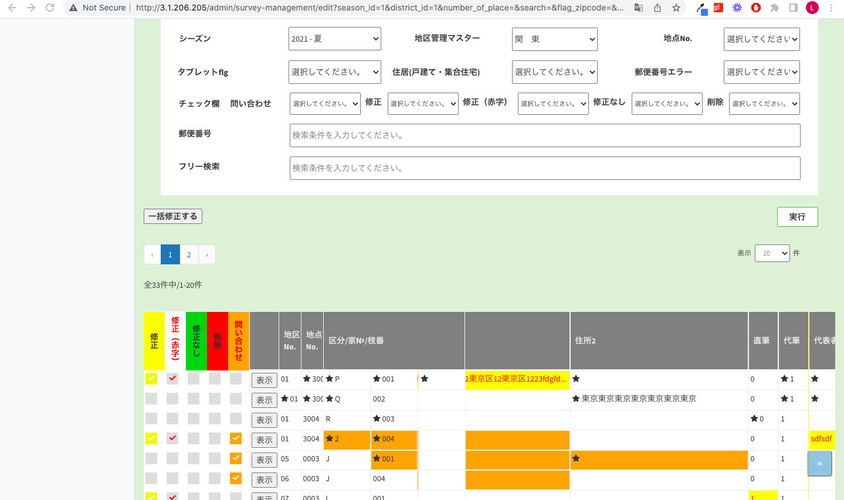Uncheck 修正 checkbox in row P 001
844x500 pixels.
pos(151,379)
